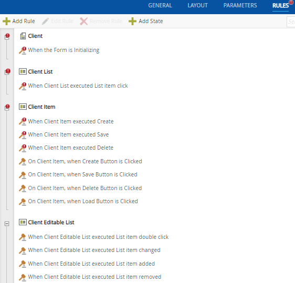Click the Add State button label
The image size is (295, 283).
coord(151,21)
